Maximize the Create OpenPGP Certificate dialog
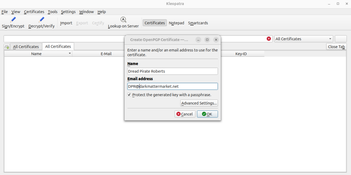The width and height of the screenshot is (351, 175). coord(207,40)
